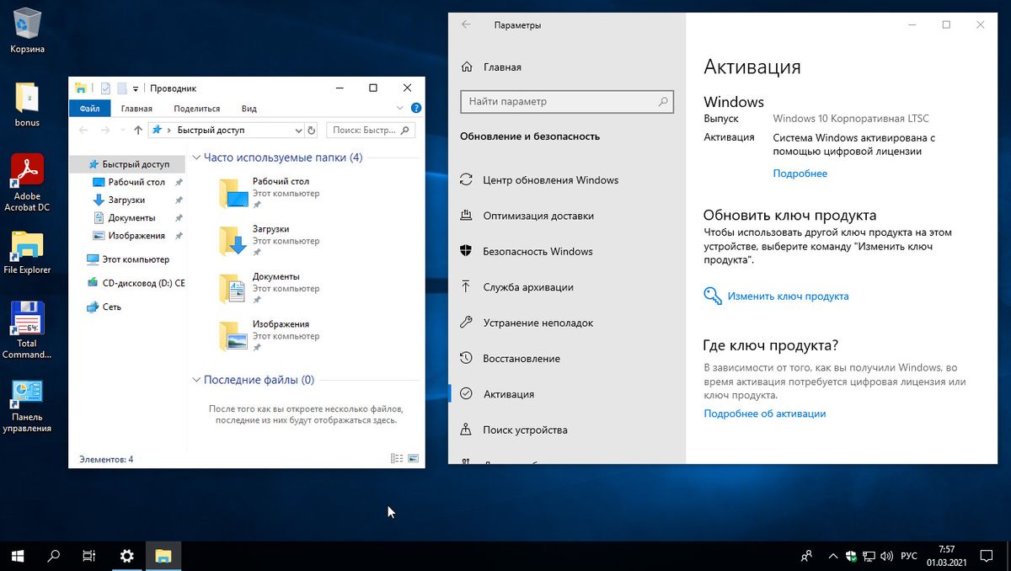
Task: Open the Quick Access Toolbar customize arrow
Action: (136, 88)
